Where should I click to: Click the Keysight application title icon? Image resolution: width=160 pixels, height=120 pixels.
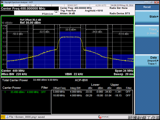click(x=2, y=2)
